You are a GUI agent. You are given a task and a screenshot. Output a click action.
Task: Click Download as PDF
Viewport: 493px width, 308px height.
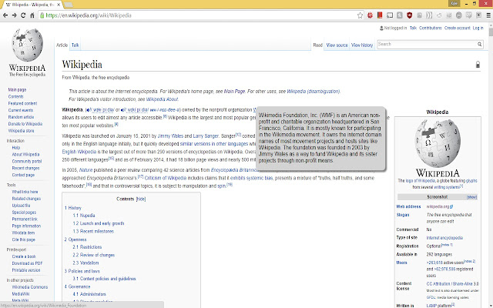[x=27, y=263]
